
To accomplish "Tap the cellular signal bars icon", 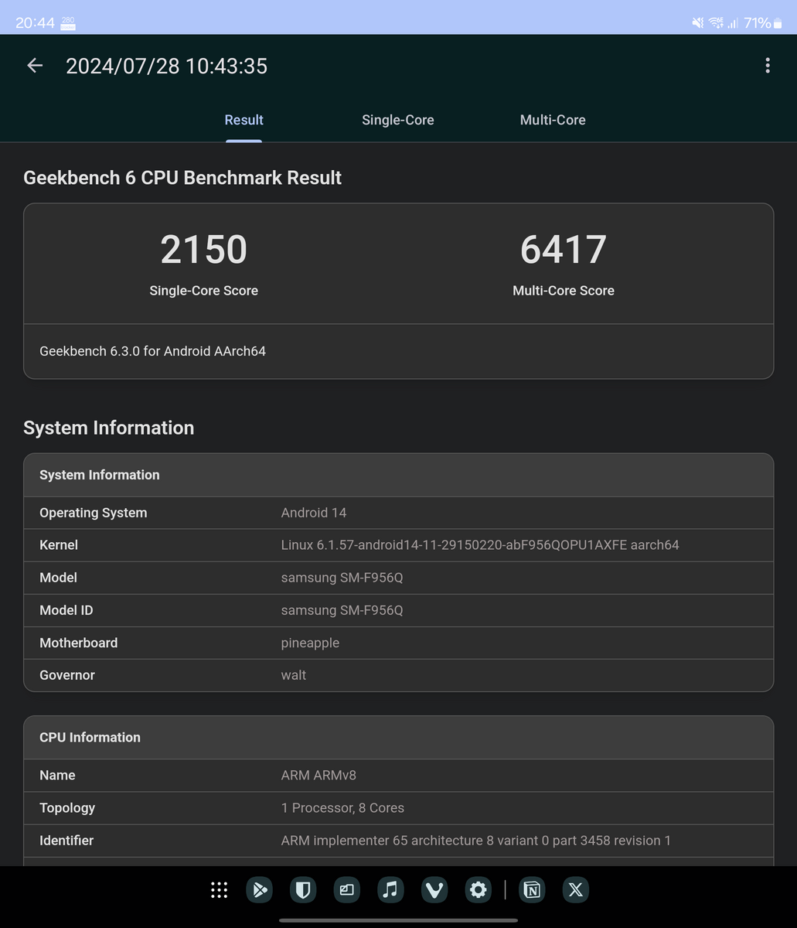I will pos(733,23).
